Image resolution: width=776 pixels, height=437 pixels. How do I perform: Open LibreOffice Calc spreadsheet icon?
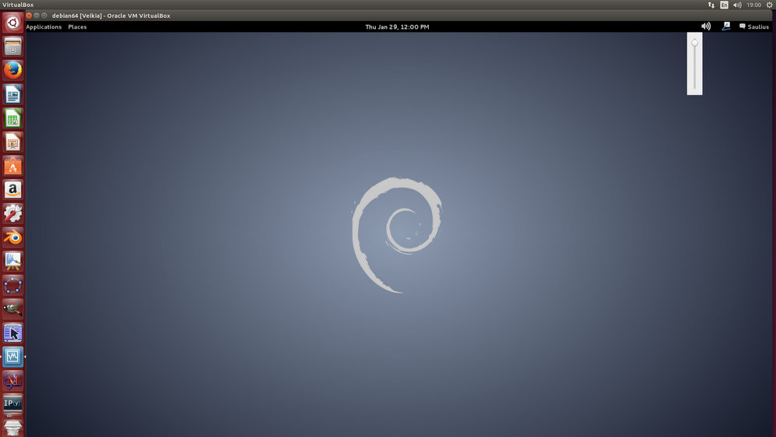(x=12, y=118)
